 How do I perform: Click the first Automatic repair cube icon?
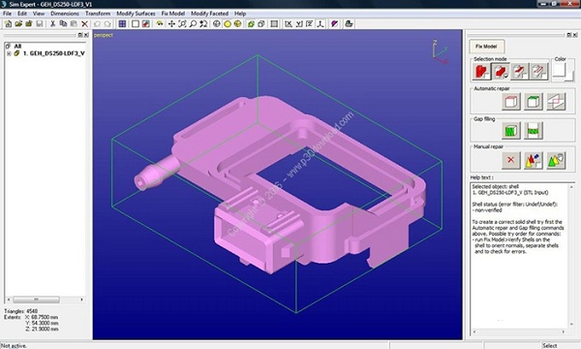[x=510, y=102]
